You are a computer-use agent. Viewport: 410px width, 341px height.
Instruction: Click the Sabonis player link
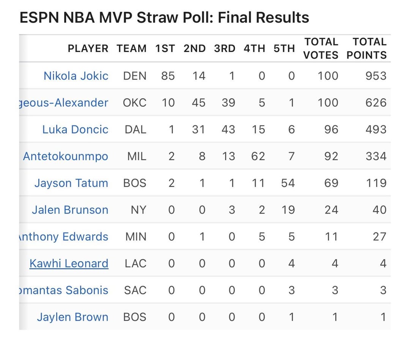click(63, 290)
